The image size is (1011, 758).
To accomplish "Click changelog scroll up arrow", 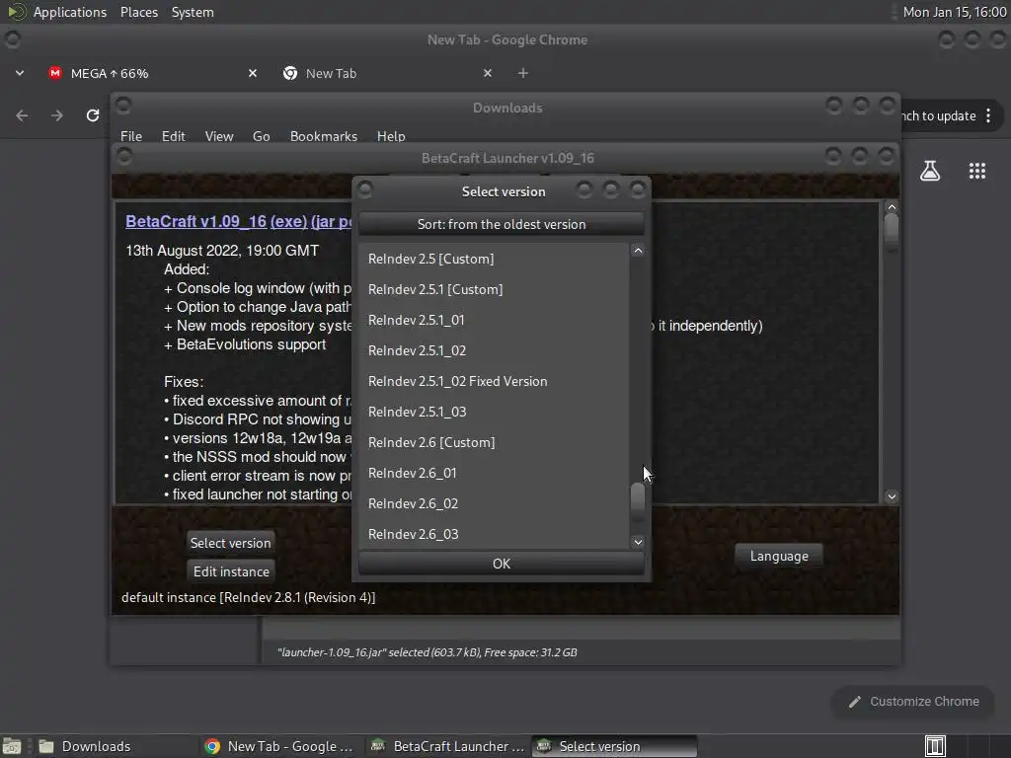I will point(892,207).
